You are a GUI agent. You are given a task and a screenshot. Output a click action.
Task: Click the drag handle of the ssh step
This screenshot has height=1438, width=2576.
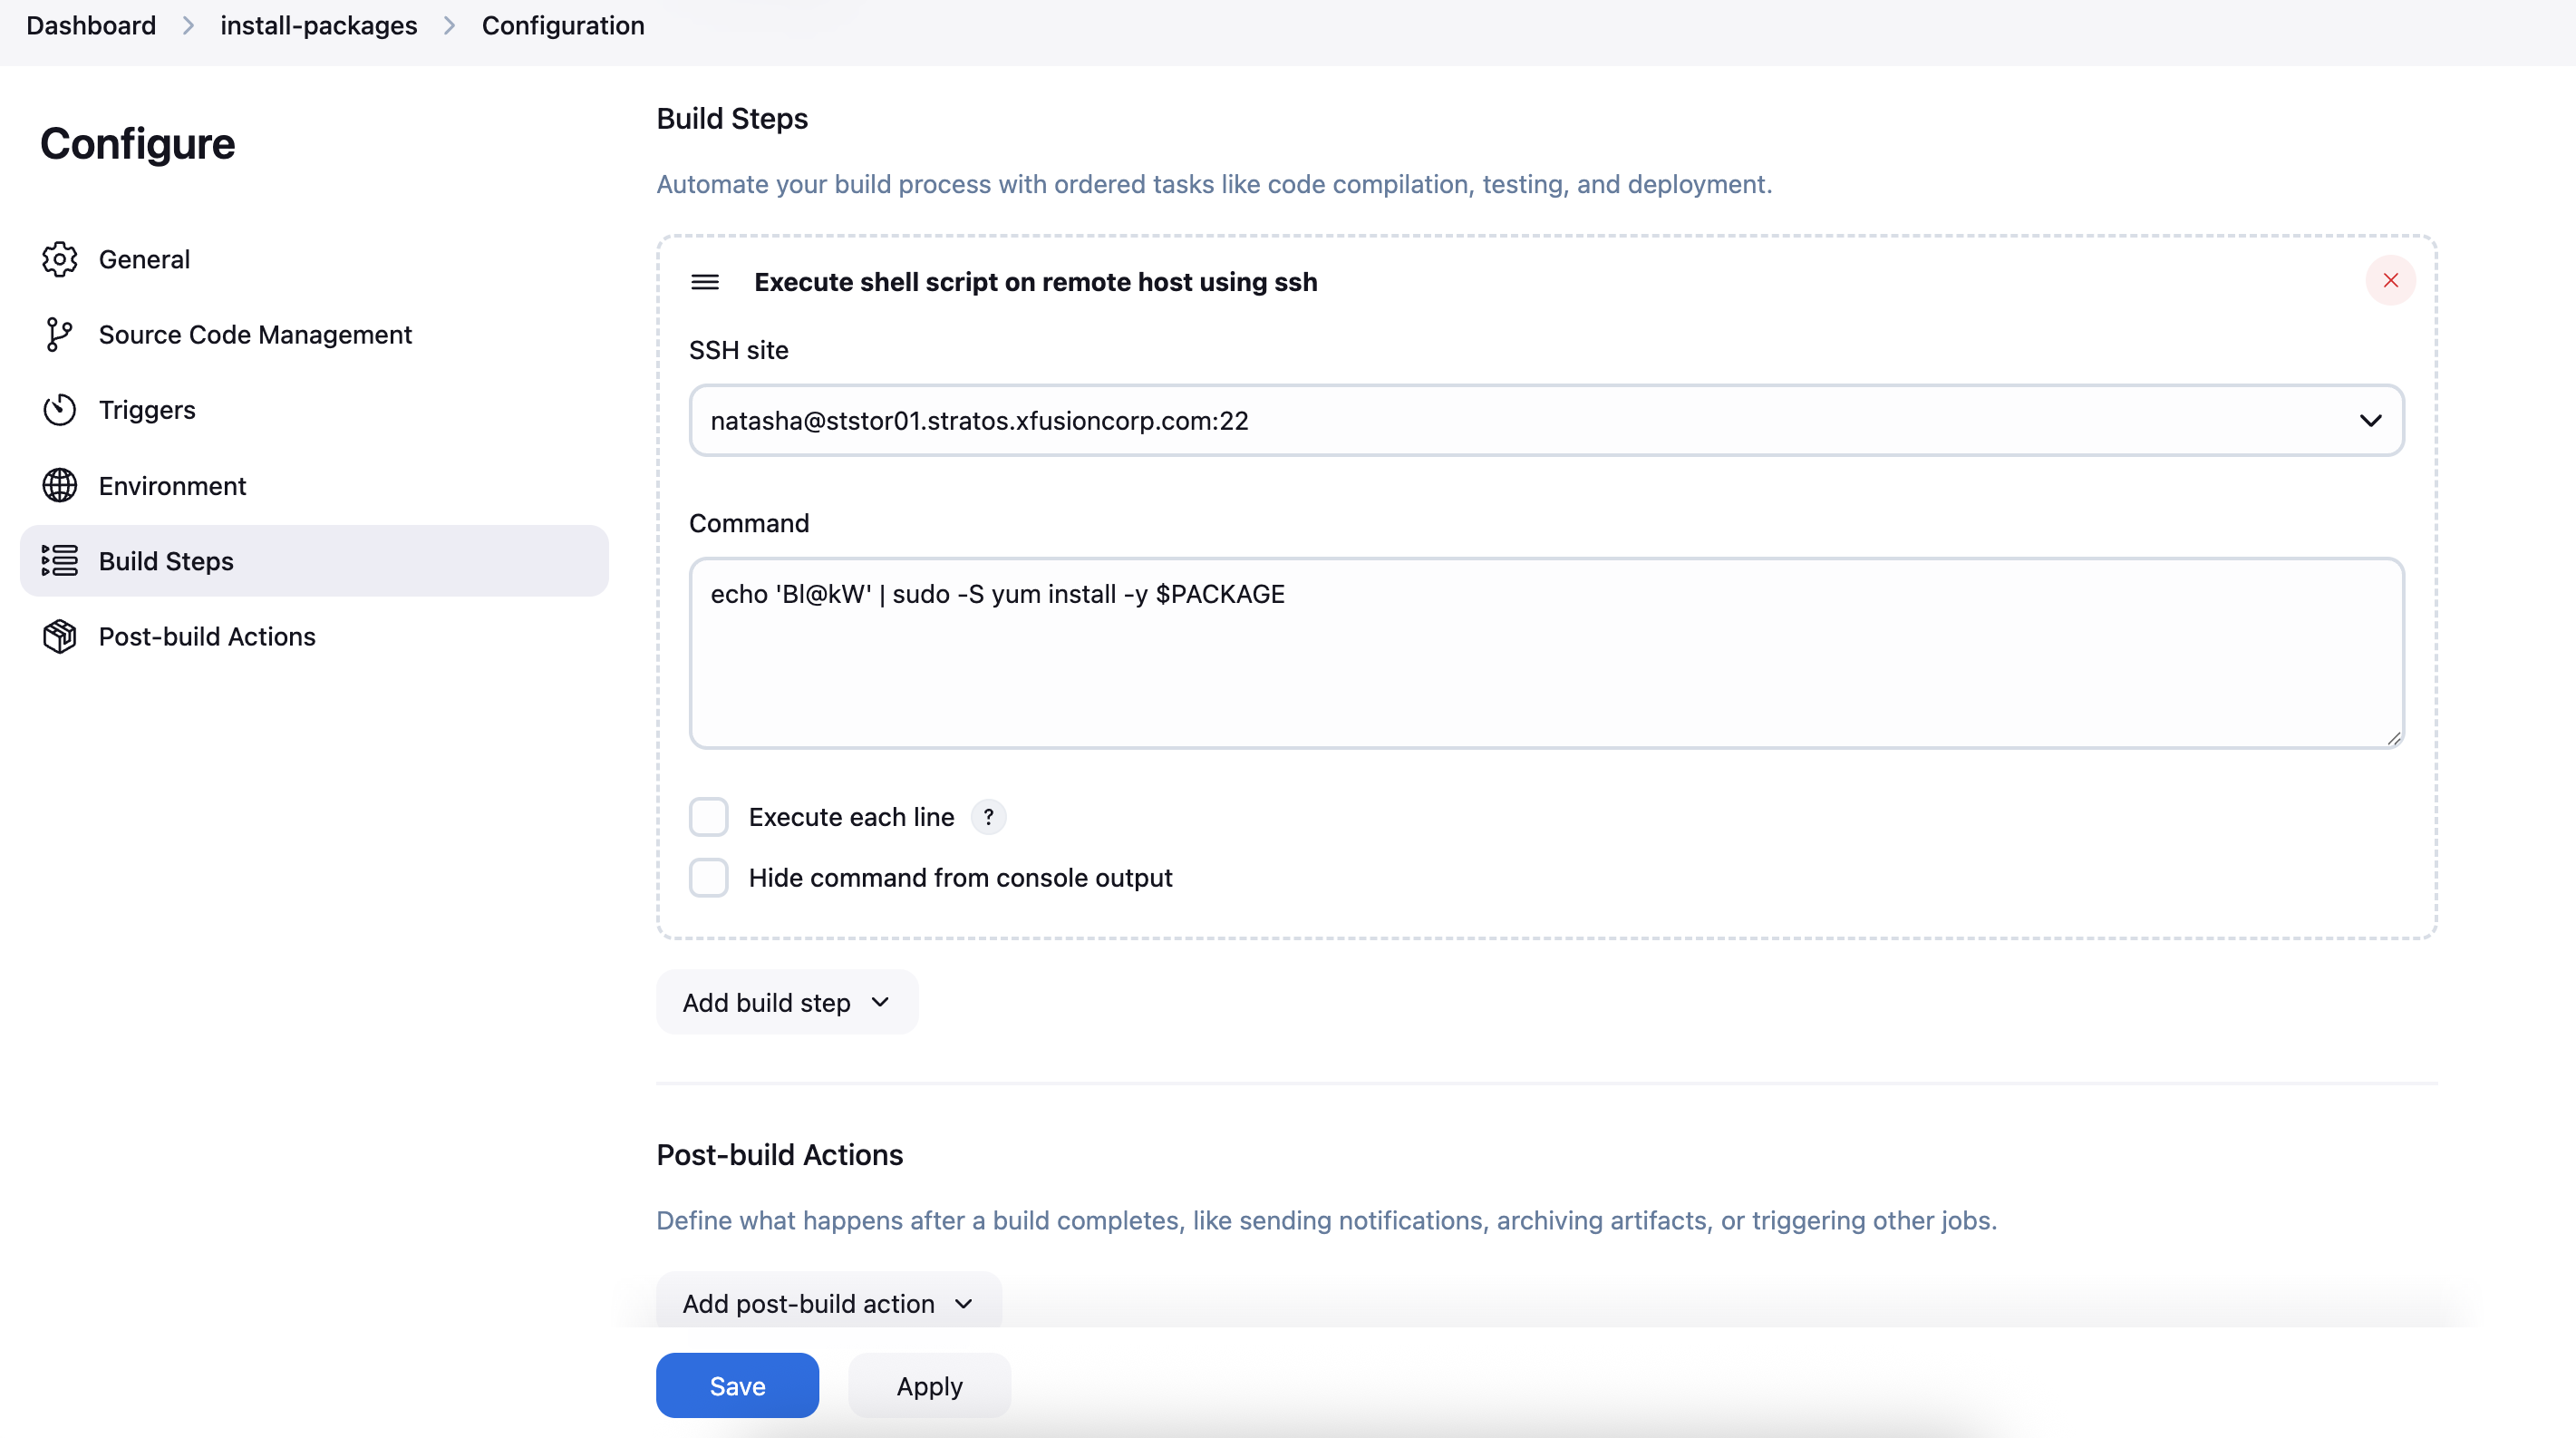(705, 282)
